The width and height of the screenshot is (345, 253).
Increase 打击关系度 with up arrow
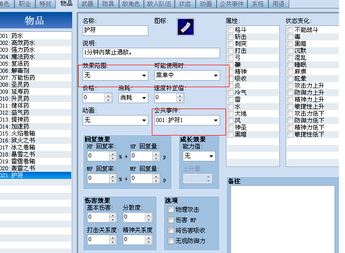pos(113,238)
